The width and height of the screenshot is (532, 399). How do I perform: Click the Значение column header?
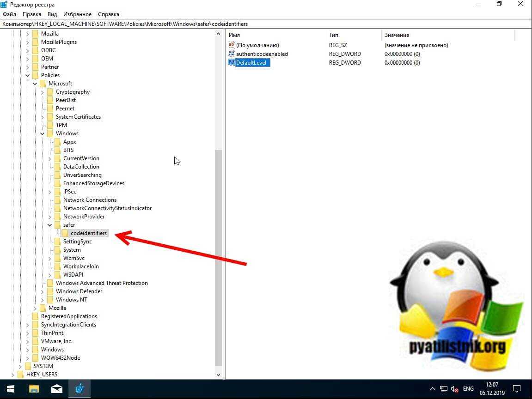(397, 35)
